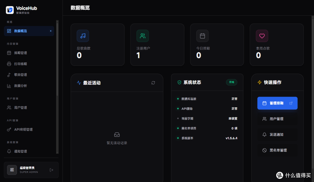Click the 黑名单项目 status row
314x182 pixels.
pos(207,128)
